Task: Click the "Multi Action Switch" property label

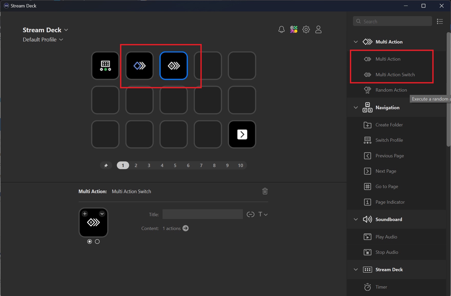Action: click(x=131, y=191)
